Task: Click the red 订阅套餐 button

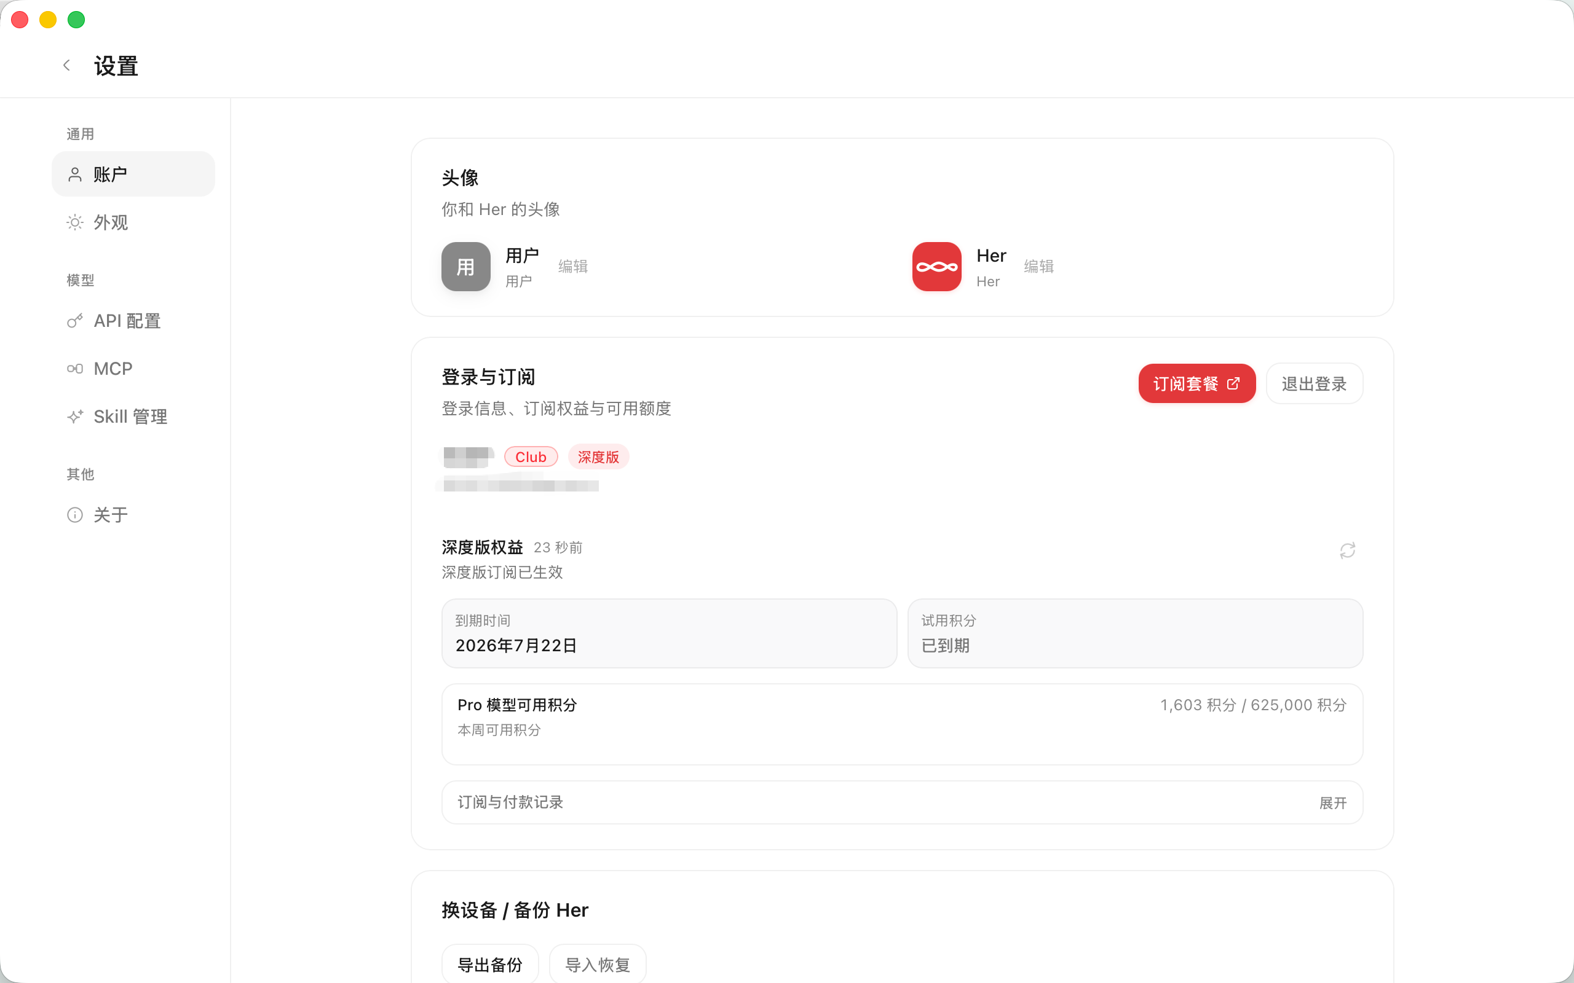Action: pos(1196,383)
